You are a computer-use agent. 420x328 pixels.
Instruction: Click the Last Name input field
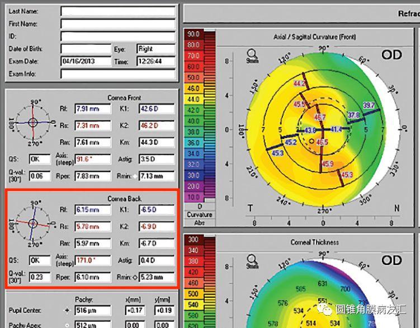118,11
